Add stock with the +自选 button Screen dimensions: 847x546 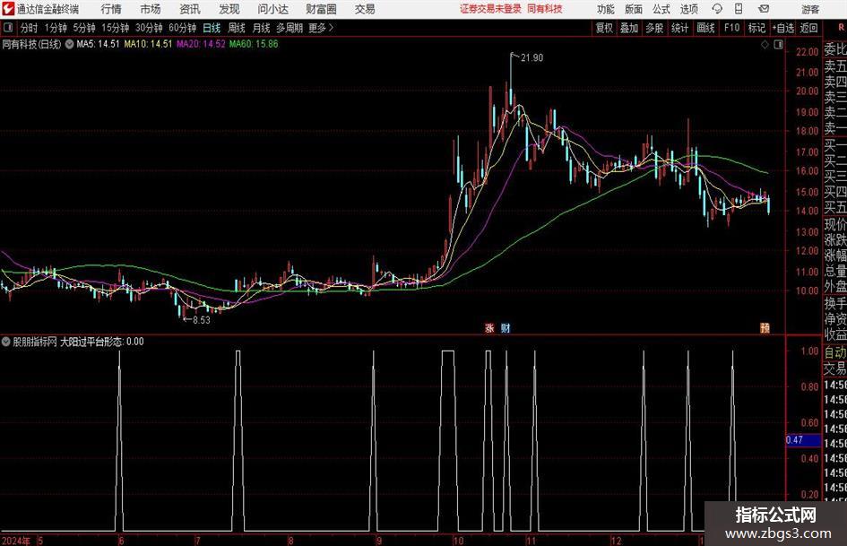pyautogui.click(x=782, y=28)
